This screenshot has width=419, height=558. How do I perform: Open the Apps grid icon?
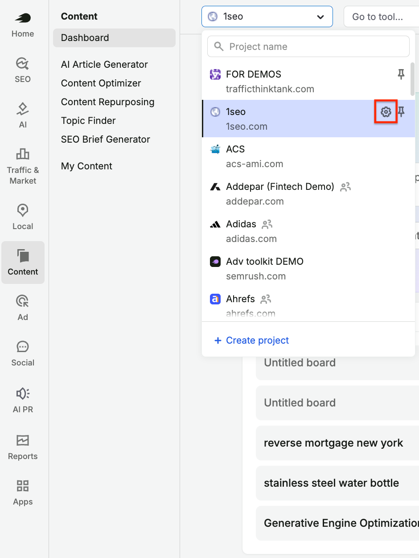[23, 486]
